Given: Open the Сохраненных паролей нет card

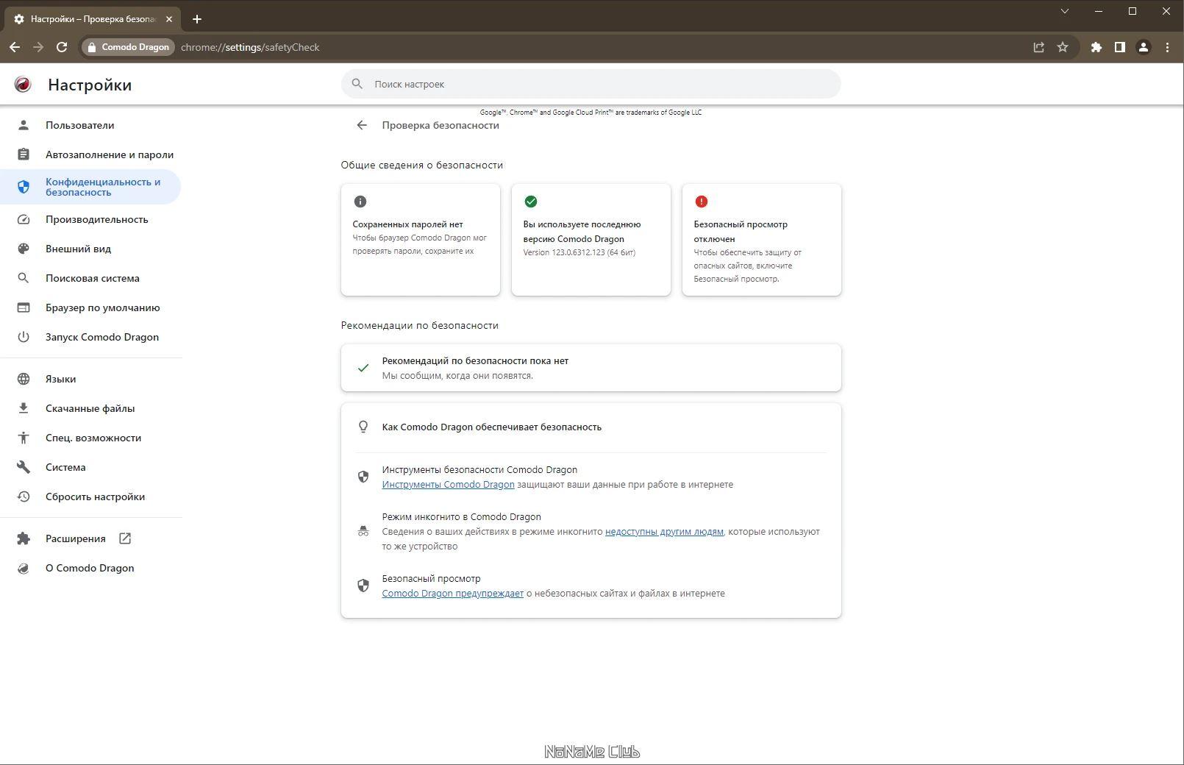Looking at the screenshot, I should (421, 240).
